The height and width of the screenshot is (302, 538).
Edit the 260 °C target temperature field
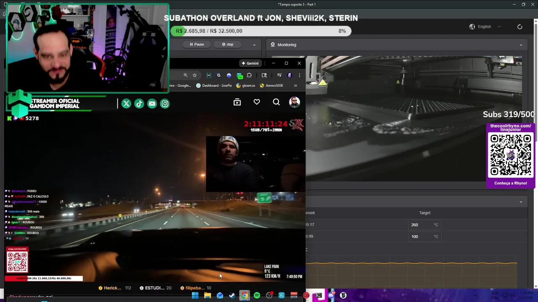click(425, 225)
